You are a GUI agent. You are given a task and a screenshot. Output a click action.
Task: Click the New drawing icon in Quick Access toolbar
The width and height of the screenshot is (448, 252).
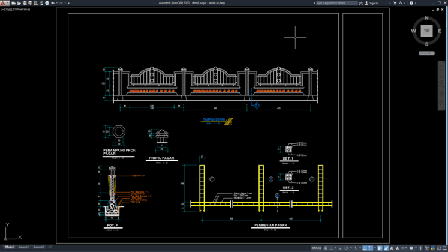(x=13, y=3)
